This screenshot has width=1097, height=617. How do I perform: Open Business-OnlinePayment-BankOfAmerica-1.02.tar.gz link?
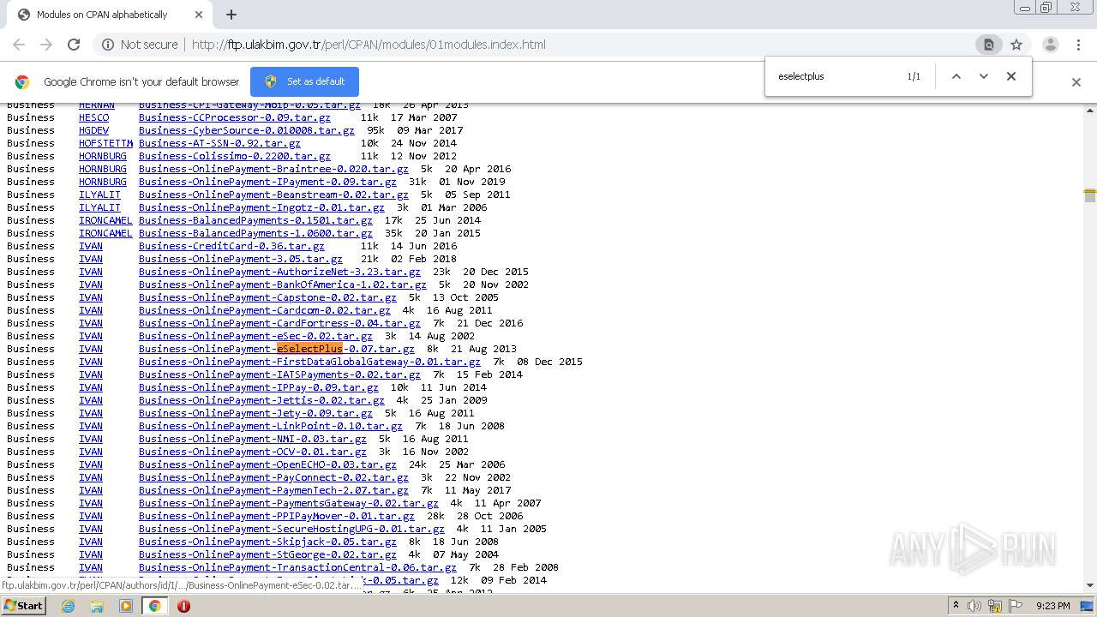click(282, 285)
